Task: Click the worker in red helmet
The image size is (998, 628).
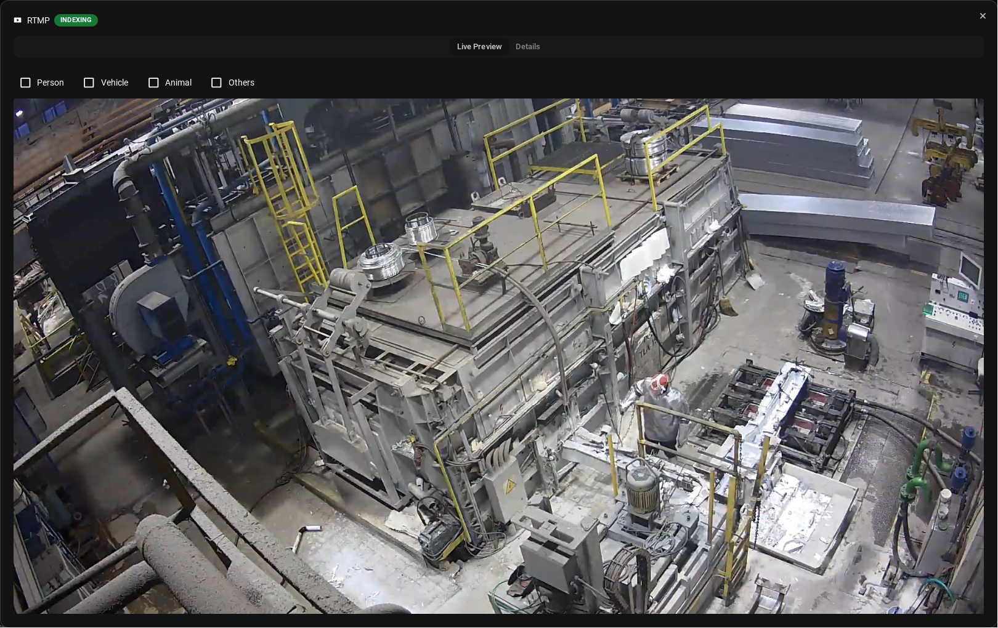Action: (662, 413)
